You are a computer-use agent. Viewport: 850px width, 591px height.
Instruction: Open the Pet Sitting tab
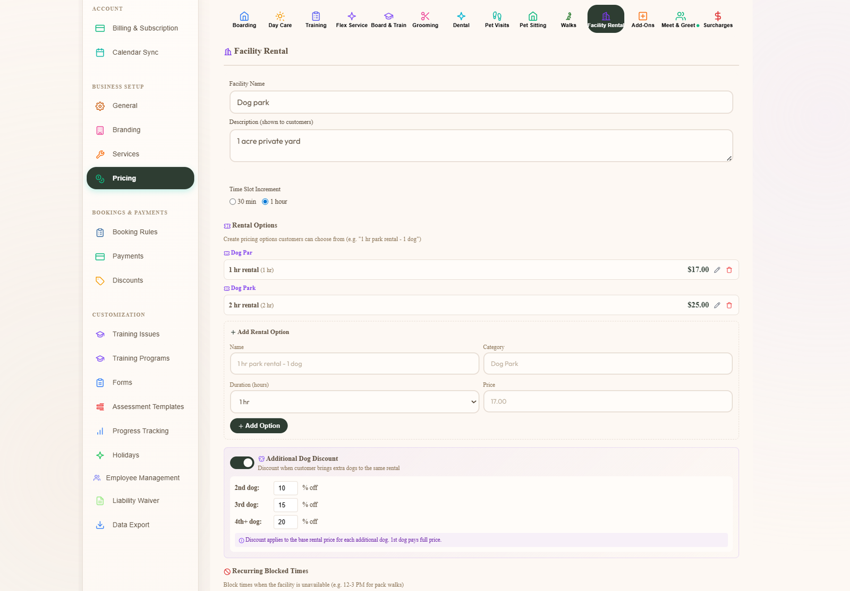[533, 19]
